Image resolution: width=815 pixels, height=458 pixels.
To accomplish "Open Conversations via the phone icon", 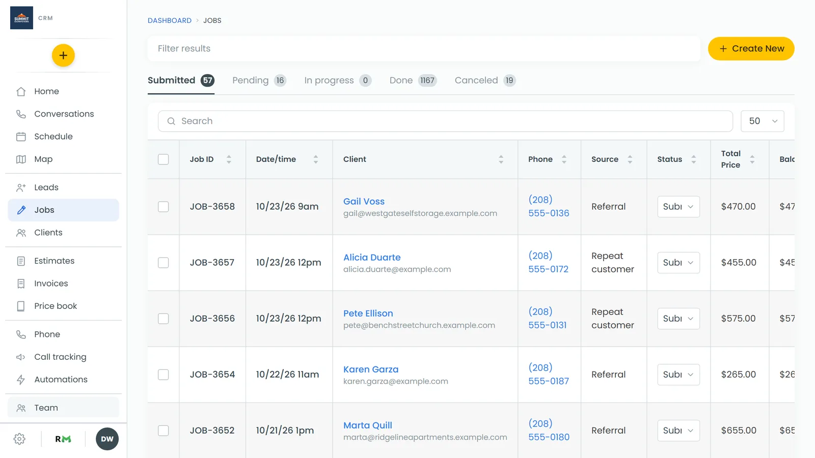I will pyautogui.click(x=21, y=114).
